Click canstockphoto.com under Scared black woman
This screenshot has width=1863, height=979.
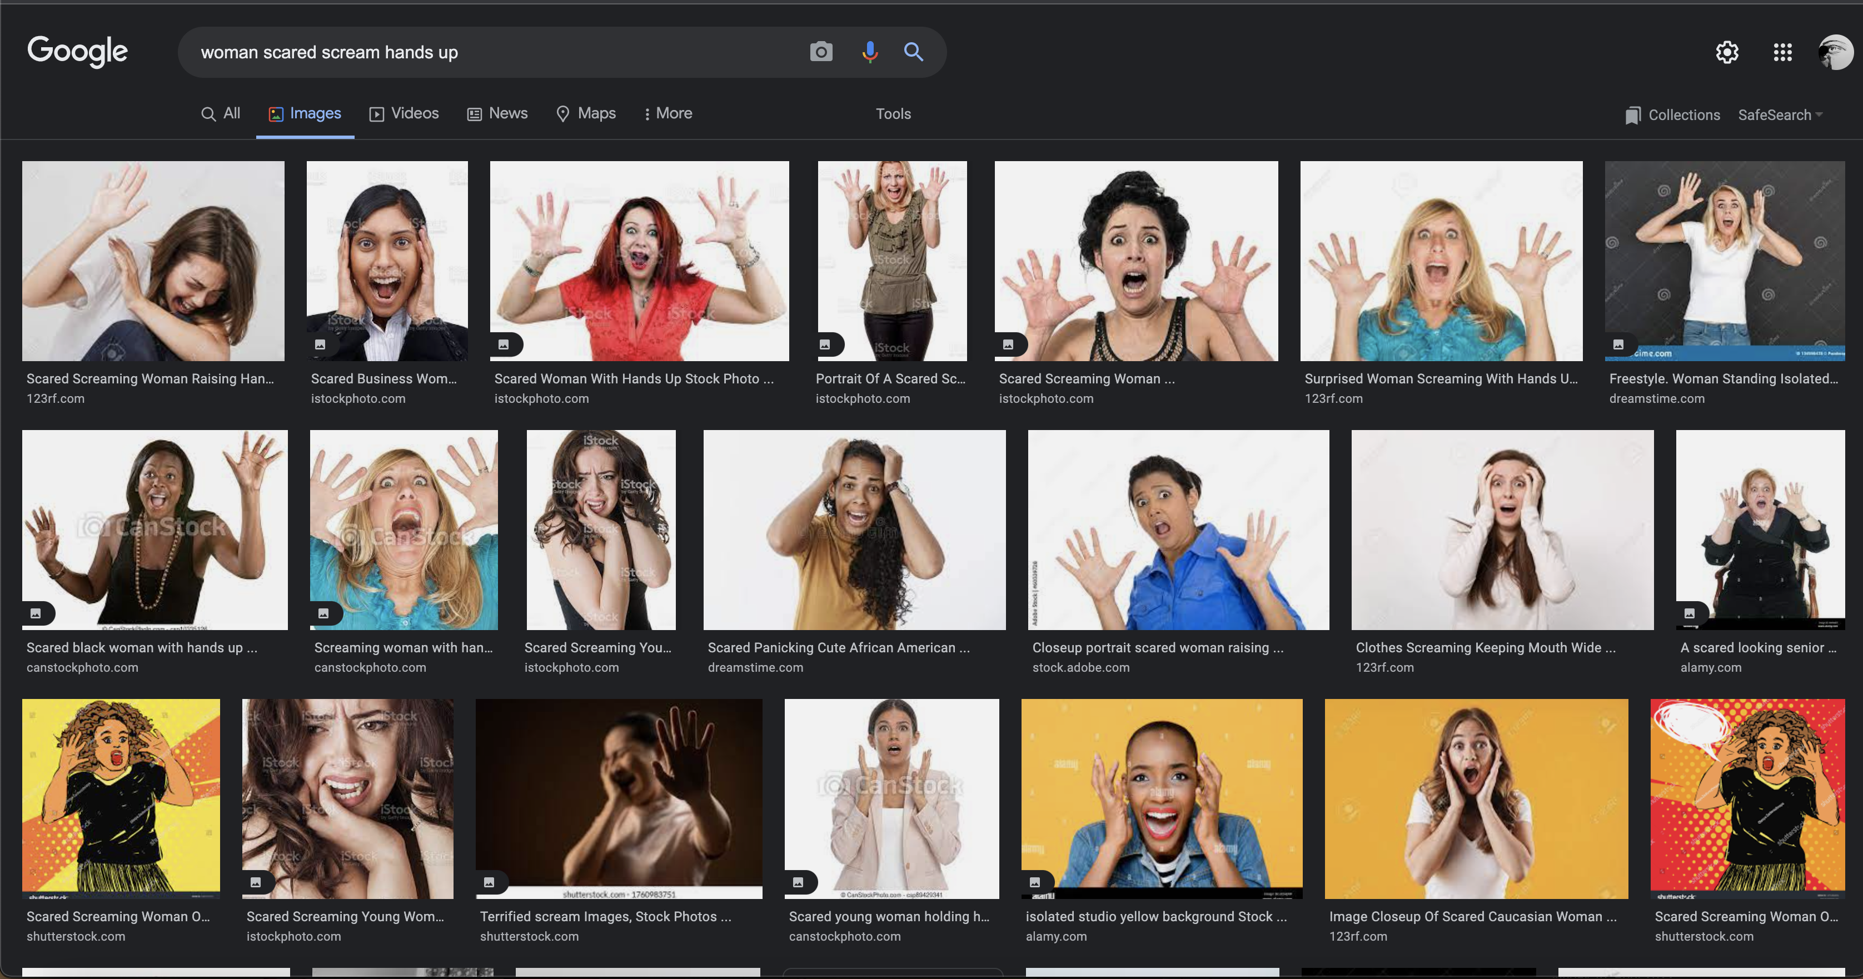pyautogui.click(x=82, y=667)
